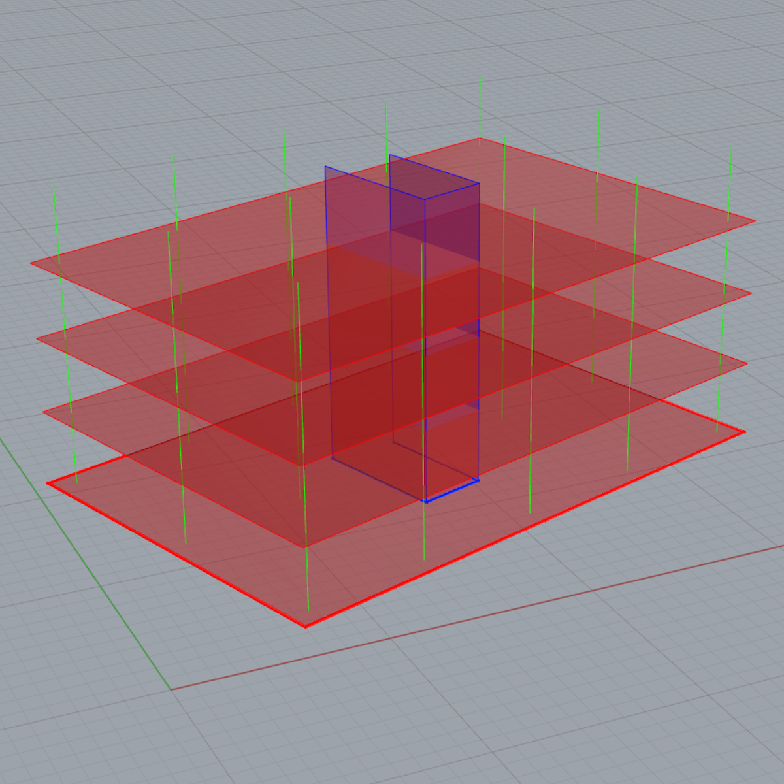This screenshot has width=784, height=784.
Task: Click the green world Y-axis line
Action: 85,563
